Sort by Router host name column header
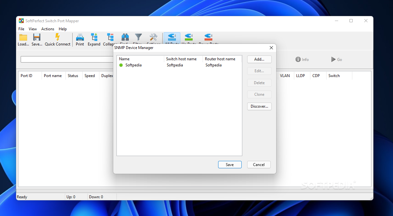Screen dimensions: 393x216 pyautogui.click(x=222, y=59)
